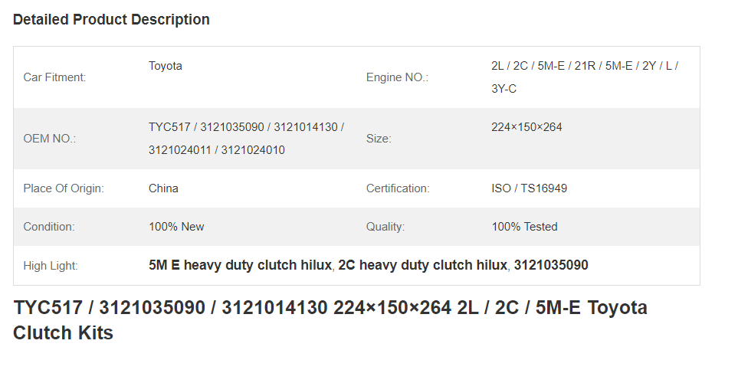Click the engine numbers value 2L / 2C / 5M-E
Viewport: 738px width, 383px height.
(585, 77)
